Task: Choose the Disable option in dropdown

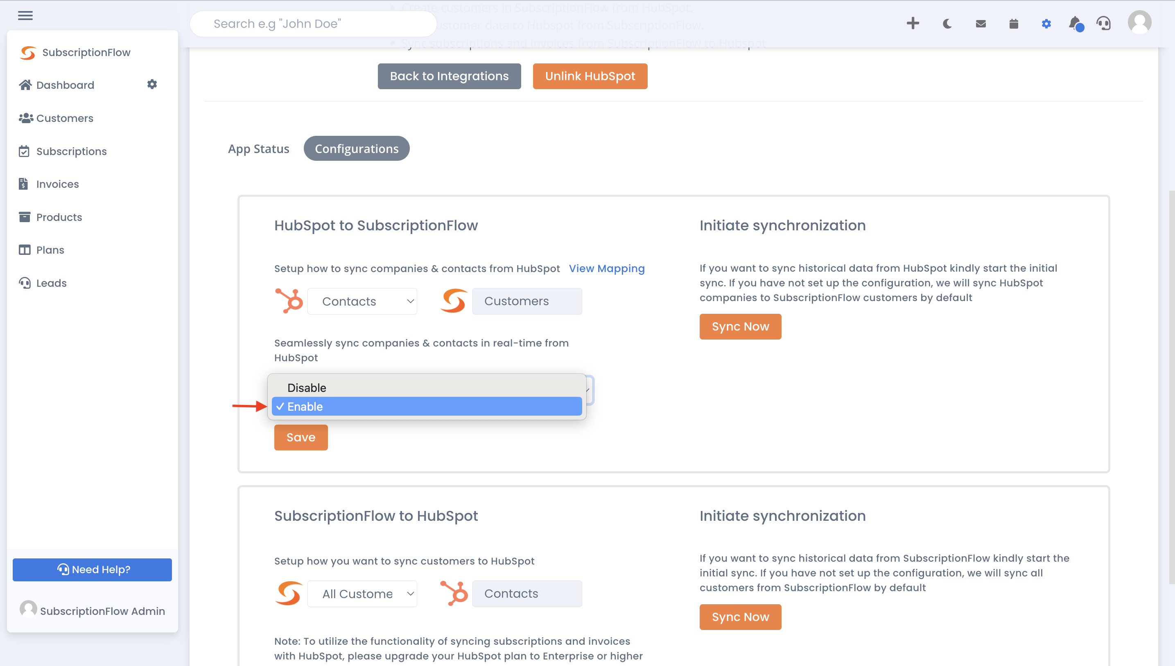Action: pos(427,387)
